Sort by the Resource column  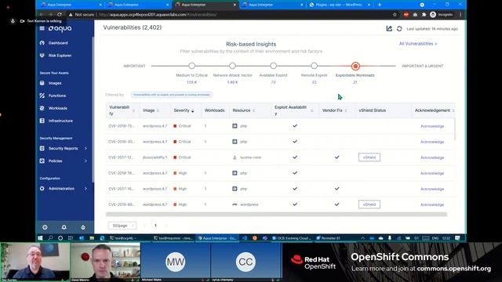click(x=253, y=110)
